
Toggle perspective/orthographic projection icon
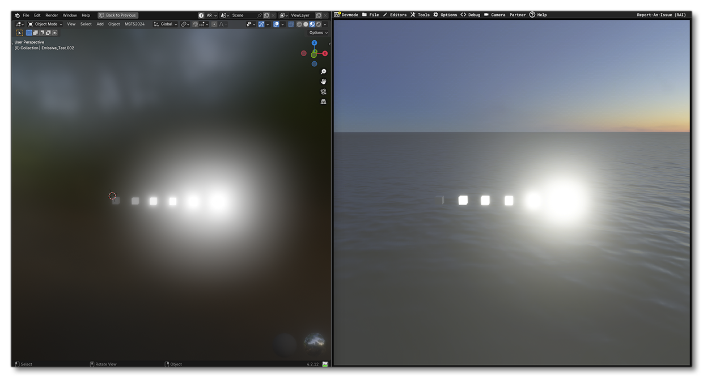point(323,101)
